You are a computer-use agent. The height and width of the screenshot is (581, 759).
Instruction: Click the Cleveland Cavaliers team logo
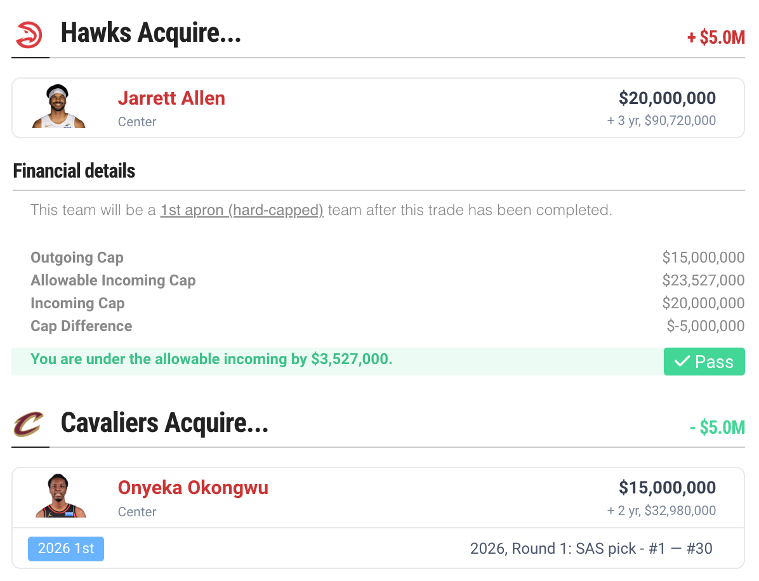pos(29,424)
